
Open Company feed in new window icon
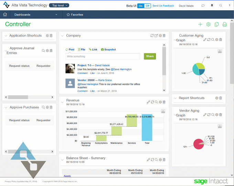(x=156, y=35)
